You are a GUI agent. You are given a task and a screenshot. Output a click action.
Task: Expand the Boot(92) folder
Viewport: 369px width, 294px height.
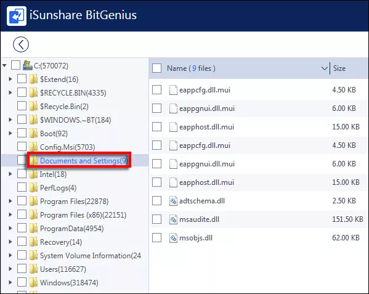click(x=10, y=134)
